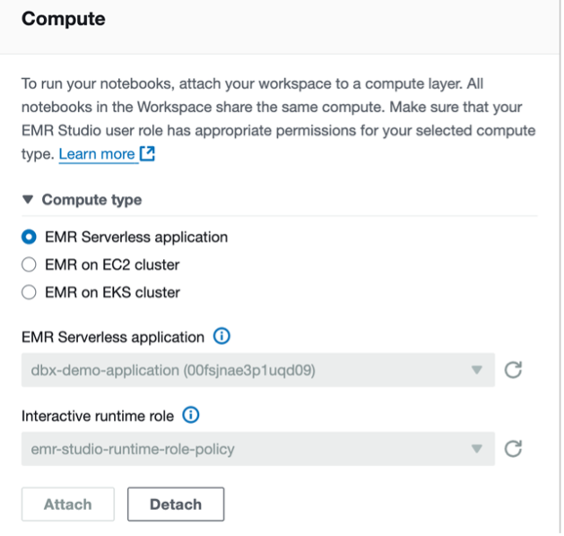Refresh the Interactive runtime role list
564x536 pixels.
513,449
